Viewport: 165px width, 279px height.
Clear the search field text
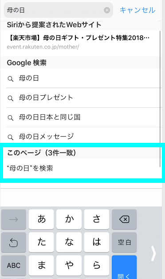[107, 10]
